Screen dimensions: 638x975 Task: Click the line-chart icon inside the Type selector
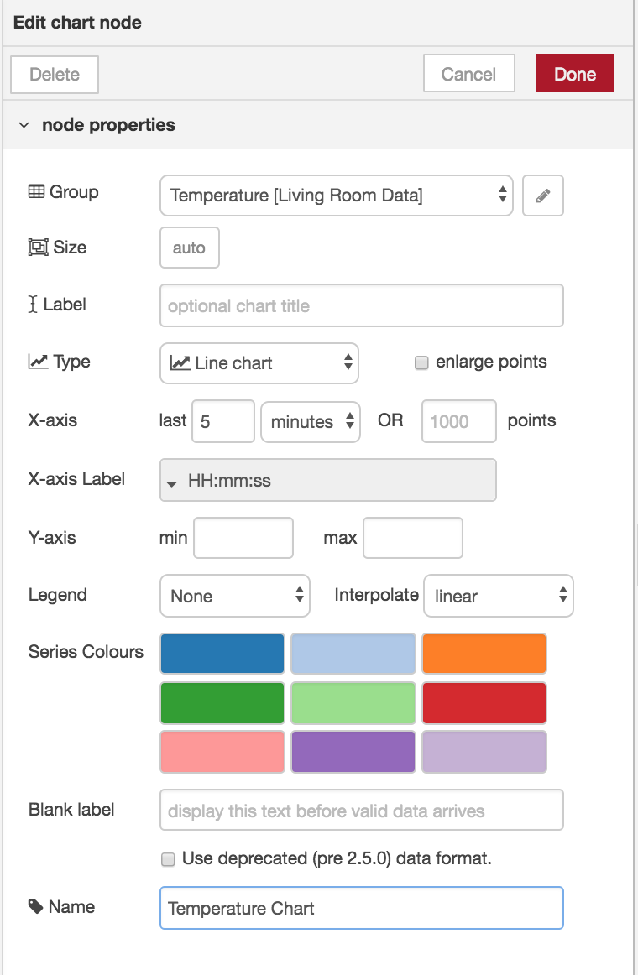[x=180, y=362]
